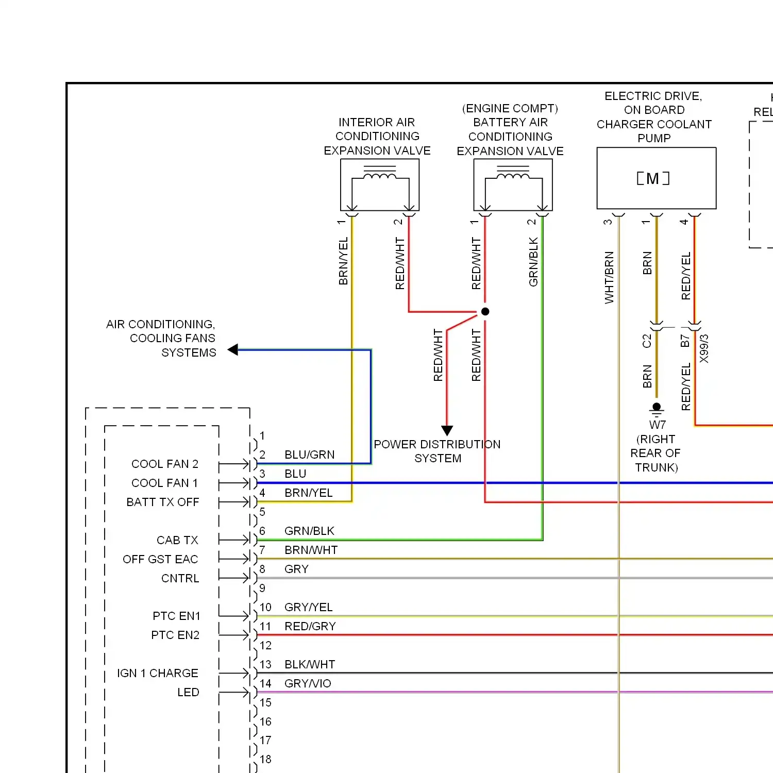This screenshot has width=773, height=773.
Task: Click the RED/YEL label below pump pin 4
Action: click(x=686, y=276)
